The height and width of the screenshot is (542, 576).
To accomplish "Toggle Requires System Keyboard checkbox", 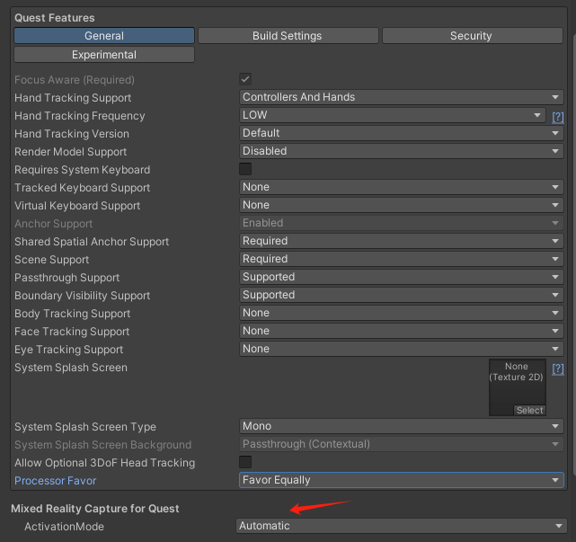I will point(245,169).
